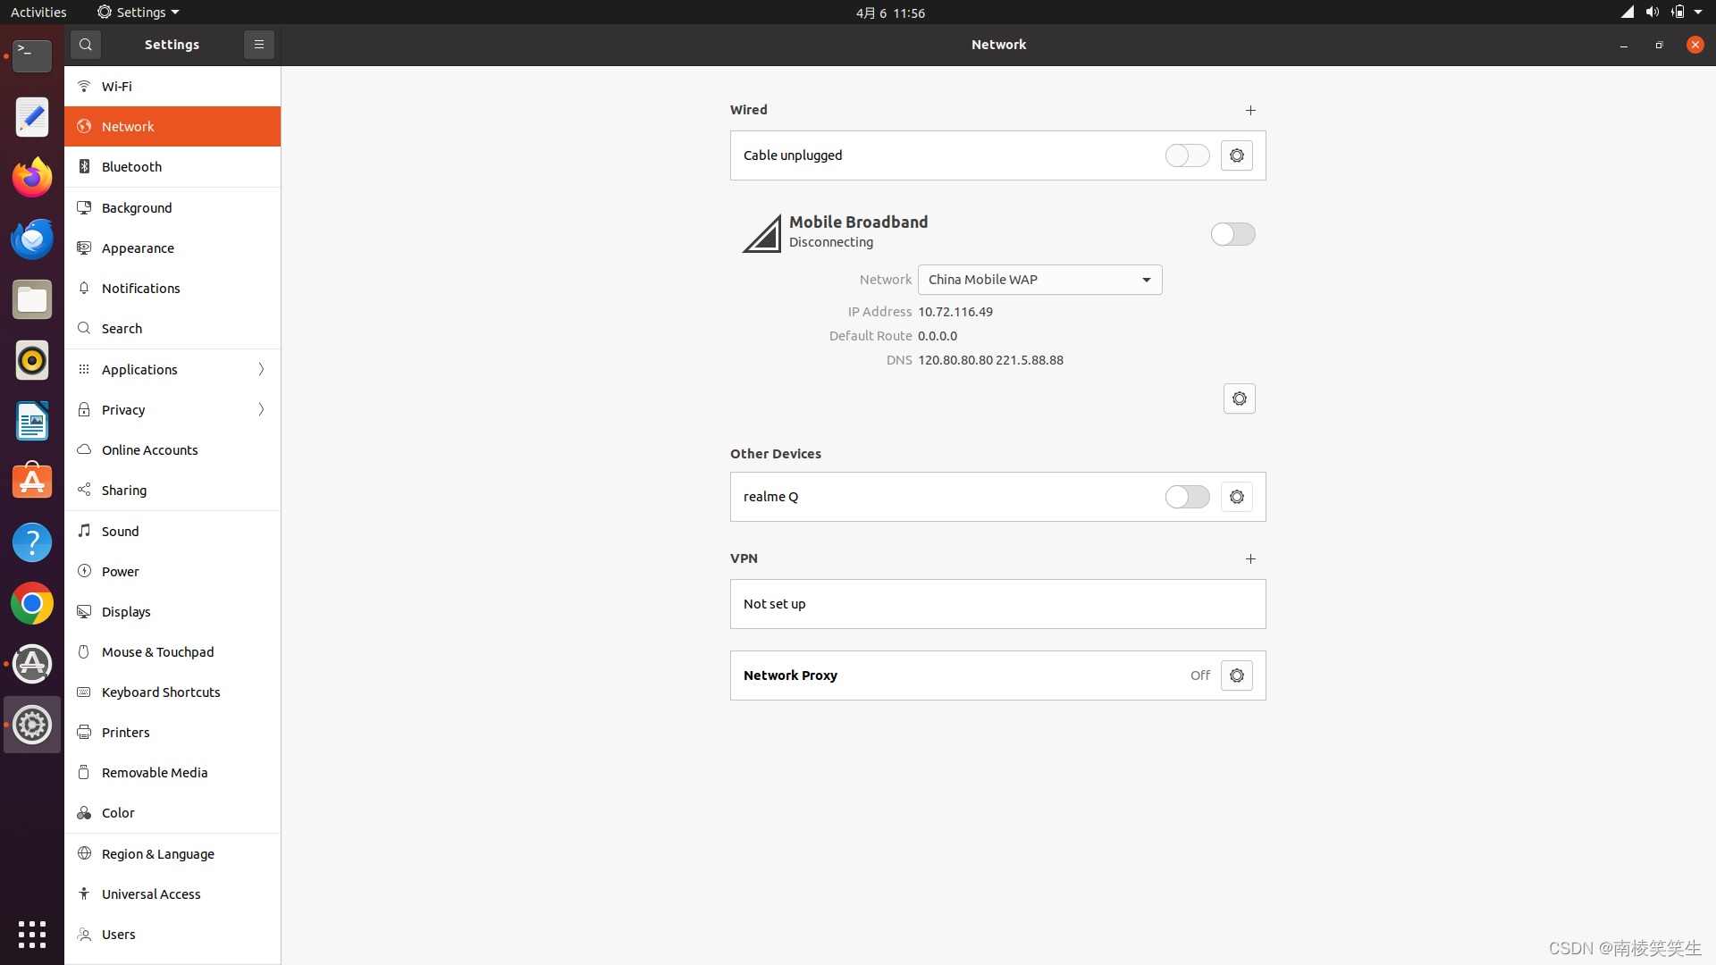The height and width of the screenshot is (965, 1716).
Task: Toggle the realme Q device switch
Action: click(x=1187, y=497)
